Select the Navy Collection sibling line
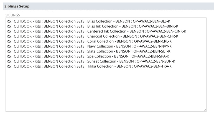This screenshot has height=117, width=214. point(89,46)
